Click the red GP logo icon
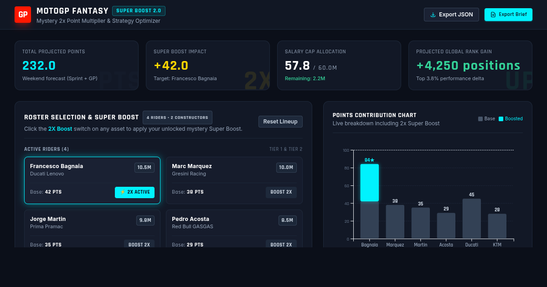This screenshot has height=287, width=547. tap(23, 15)
